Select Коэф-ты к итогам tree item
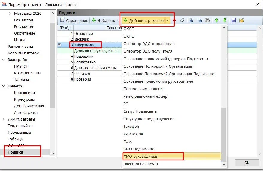263x171 pixels. coord(23,53)
